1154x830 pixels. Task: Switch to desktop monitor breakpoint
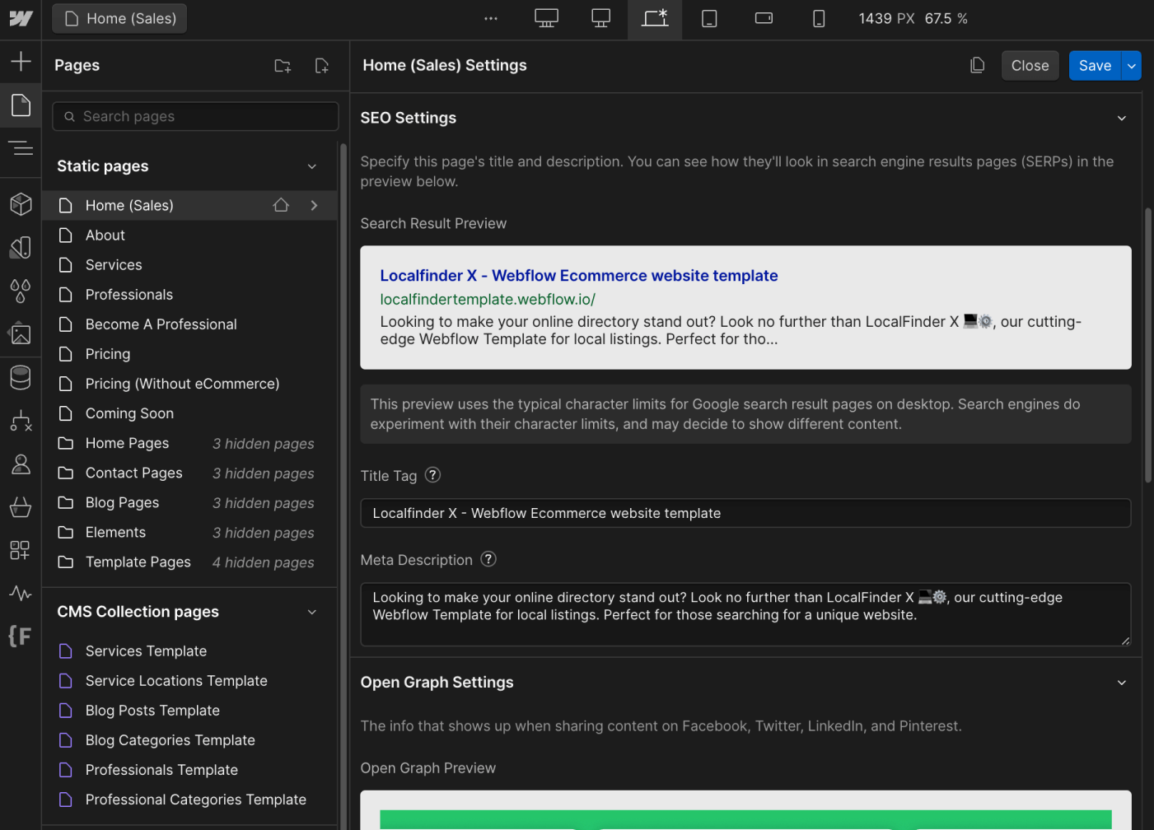tap(601, 18)
